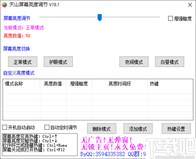Viewport: 196px width, 159px height.
Task: Click the 增强暗度 column header
Action: point(79,84)
